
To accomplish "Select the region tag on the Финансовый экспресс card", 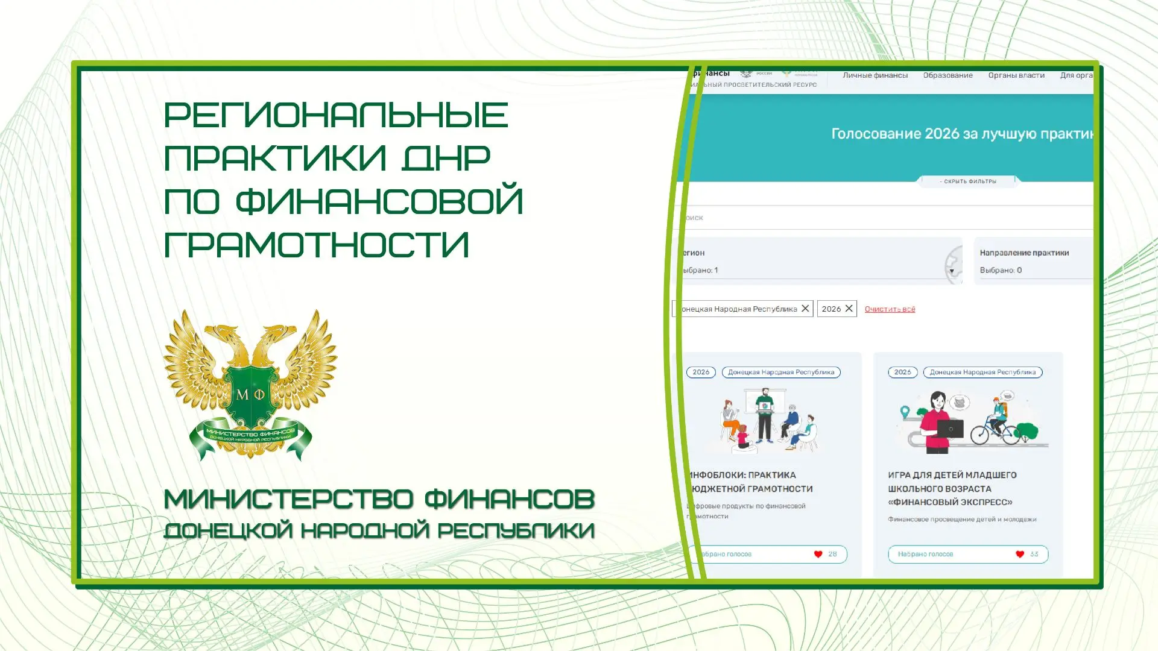I will pyautogui.click(x=982, y=373).
